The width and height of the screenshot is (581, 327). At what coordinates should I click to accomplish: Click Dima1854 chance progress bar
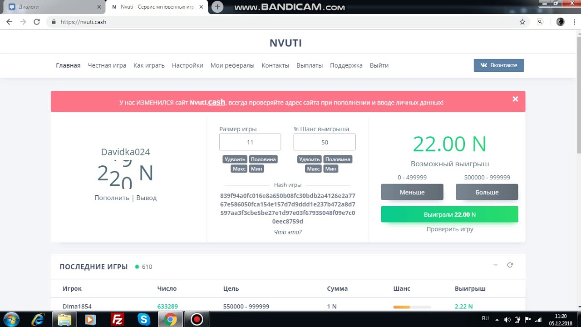point(412,307)
